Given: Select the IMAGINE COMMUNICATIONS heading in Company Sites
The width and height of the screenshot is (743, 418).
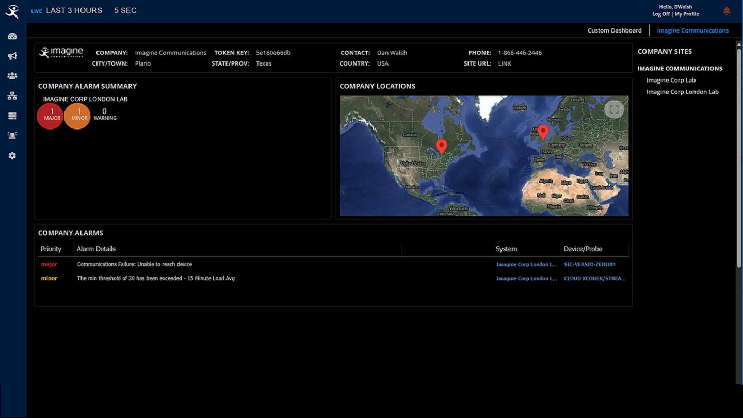Looking at the screenshot, I should coord(680,68).
